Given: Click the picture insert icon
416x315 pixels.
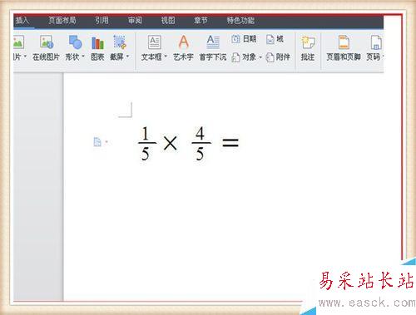Looking at the screenshot, I should pyautogui.click(x=18, y=42).
